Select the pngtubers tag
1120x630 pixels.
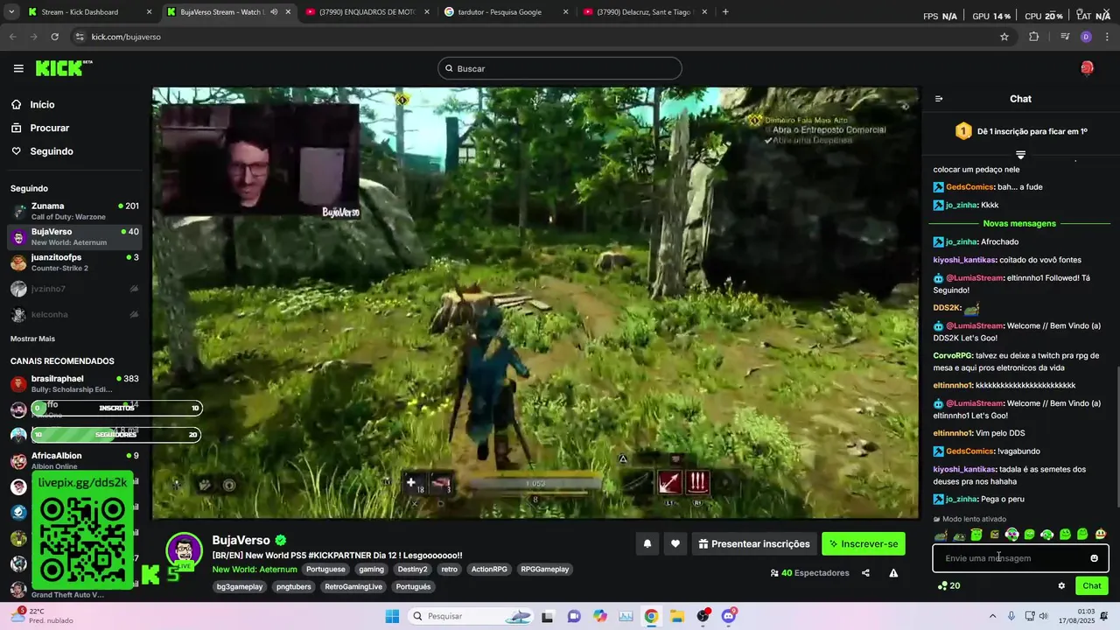[294, 587]
